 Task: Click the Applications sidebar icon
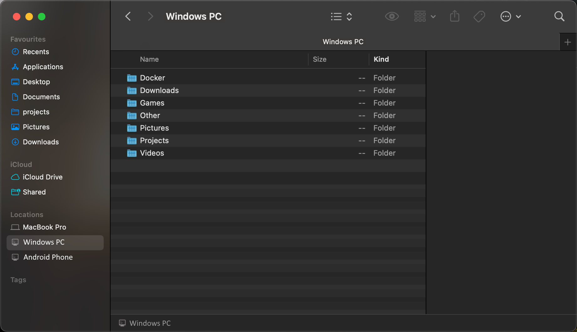15,67
